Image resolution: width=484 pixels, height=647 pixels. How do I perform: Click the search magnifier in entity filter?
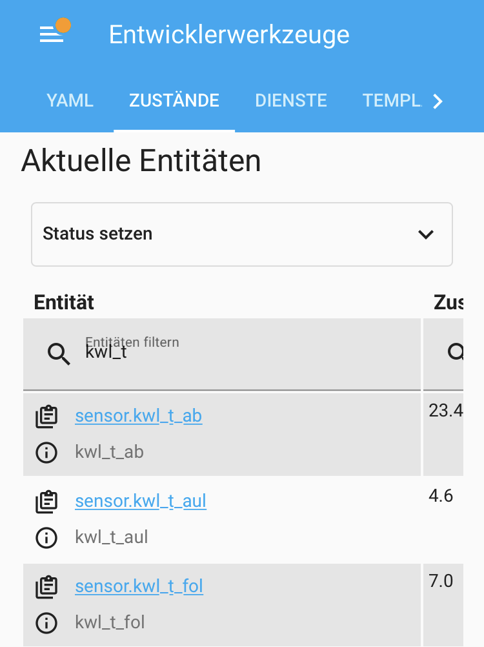[59, 354]
